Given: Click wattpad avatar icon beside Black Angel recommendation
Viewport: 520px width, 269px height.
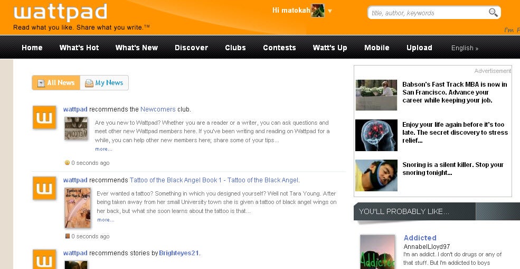Looking at the screenshot, I should click(x=44, y=188).
